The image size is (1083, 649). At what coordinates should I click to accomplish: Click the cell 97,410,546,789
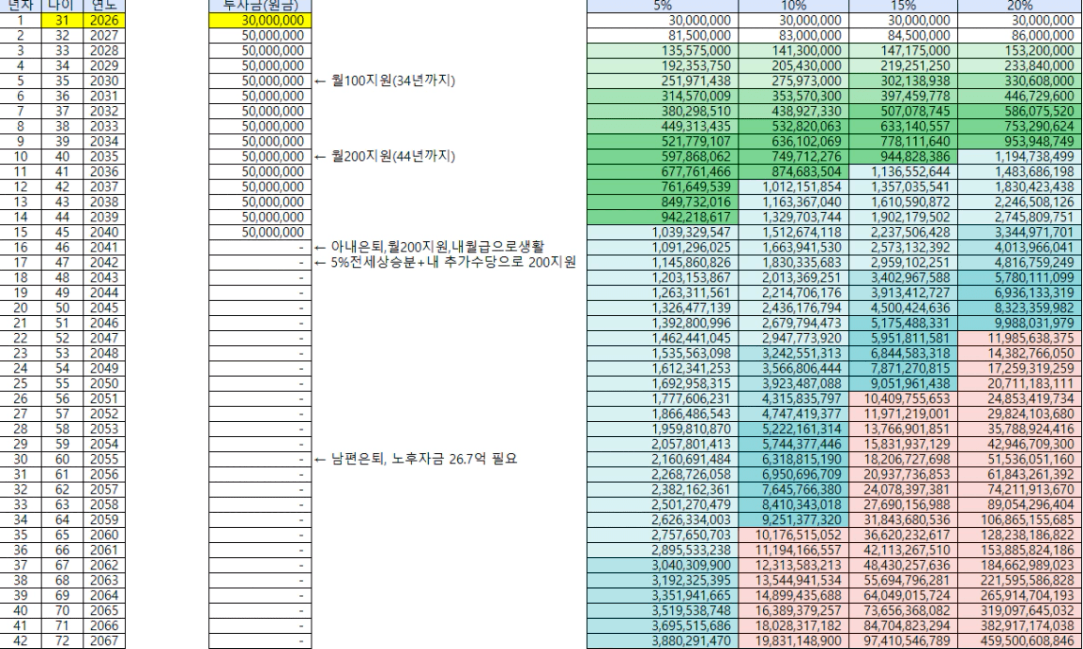point(904,641)
